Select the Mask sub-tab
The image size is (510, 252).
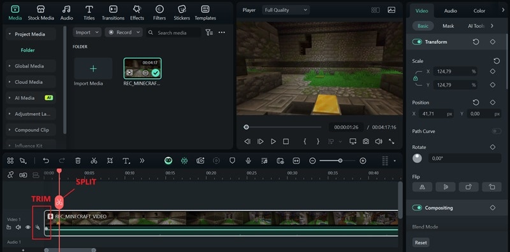click(x=448, y=26)
